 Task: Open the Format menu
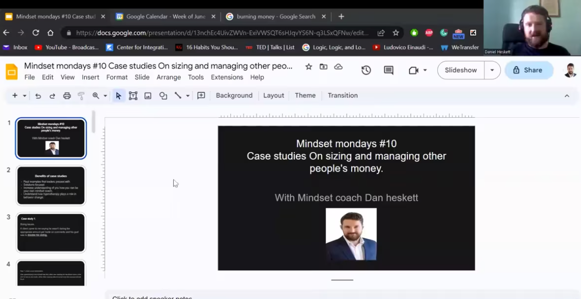(117, 77)
